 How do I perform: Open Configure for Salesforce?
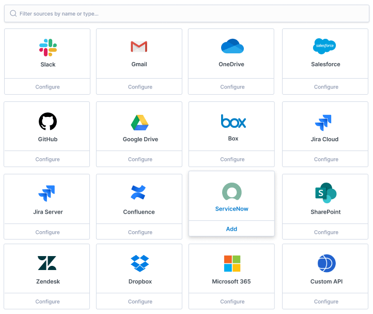(326, 87)
